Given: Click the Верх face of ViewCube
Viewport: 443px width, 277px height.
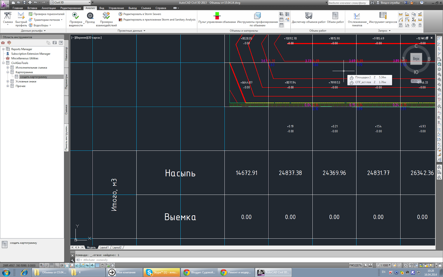Looking at the screenshot, I should pyautogui.click(x=416, y=59).
